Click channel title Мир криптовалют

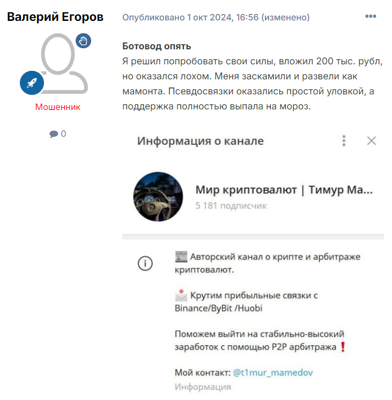coord(246,190)
